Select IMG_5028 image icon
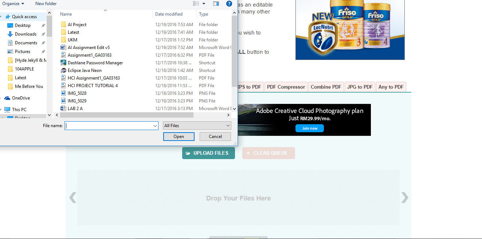Viewport: 482px width, 239px height. point(63,93)
